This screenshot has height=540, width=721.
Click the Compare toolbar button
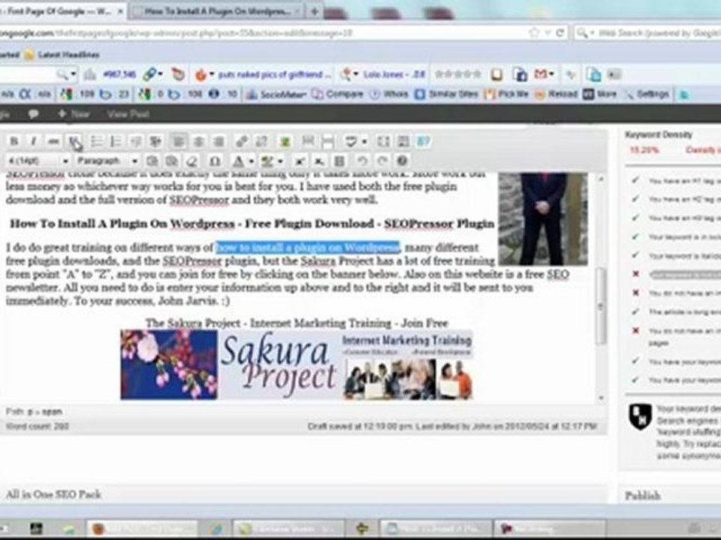(x=337, y=94)
